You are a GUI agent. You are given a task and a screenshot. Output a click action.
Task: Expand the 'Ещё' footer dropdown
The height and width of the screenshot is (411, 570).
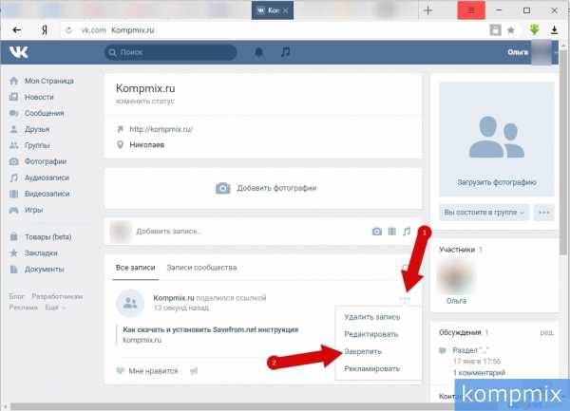[x=55, y=308]
